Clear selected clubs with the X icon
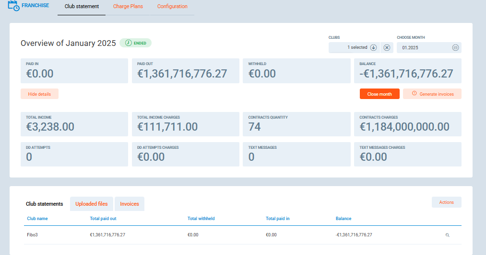Image resolution: width=486 pixels, height=255 pixels. point(387,47)
